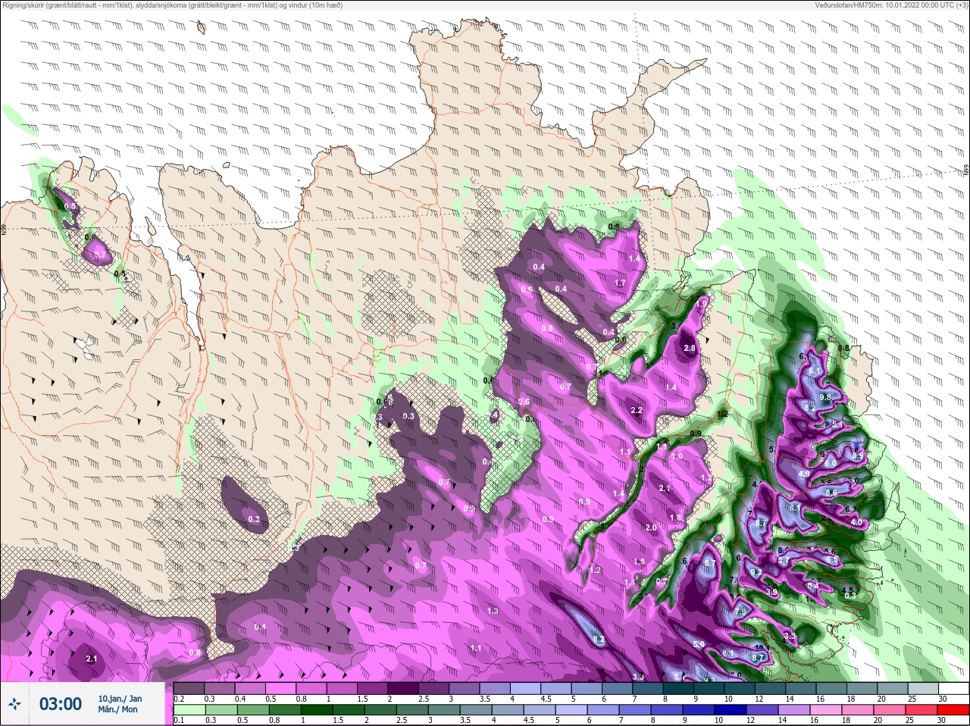Click the 1.3 precipitation value on map
This screenshot has height=726, width=970.
493,611
